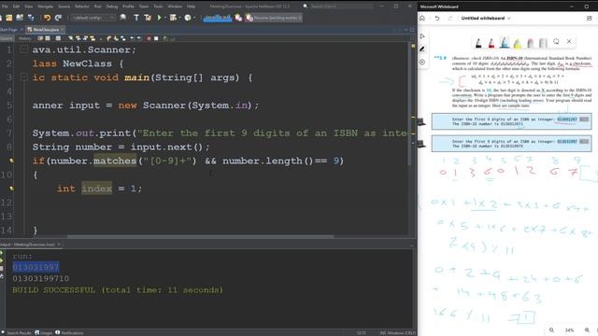Switch to the Start Page tab
The image size is (598, 336).
[x=8, y=29]
